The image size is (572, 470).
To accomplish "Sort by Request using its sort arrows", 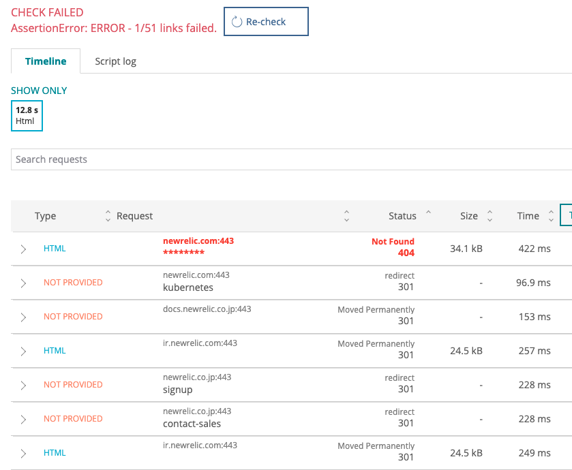I will [x=346, y=216].
